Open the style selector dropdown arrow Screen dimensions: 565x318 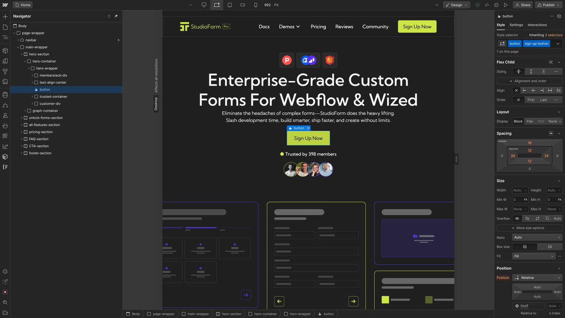click(x=558, y=43)
